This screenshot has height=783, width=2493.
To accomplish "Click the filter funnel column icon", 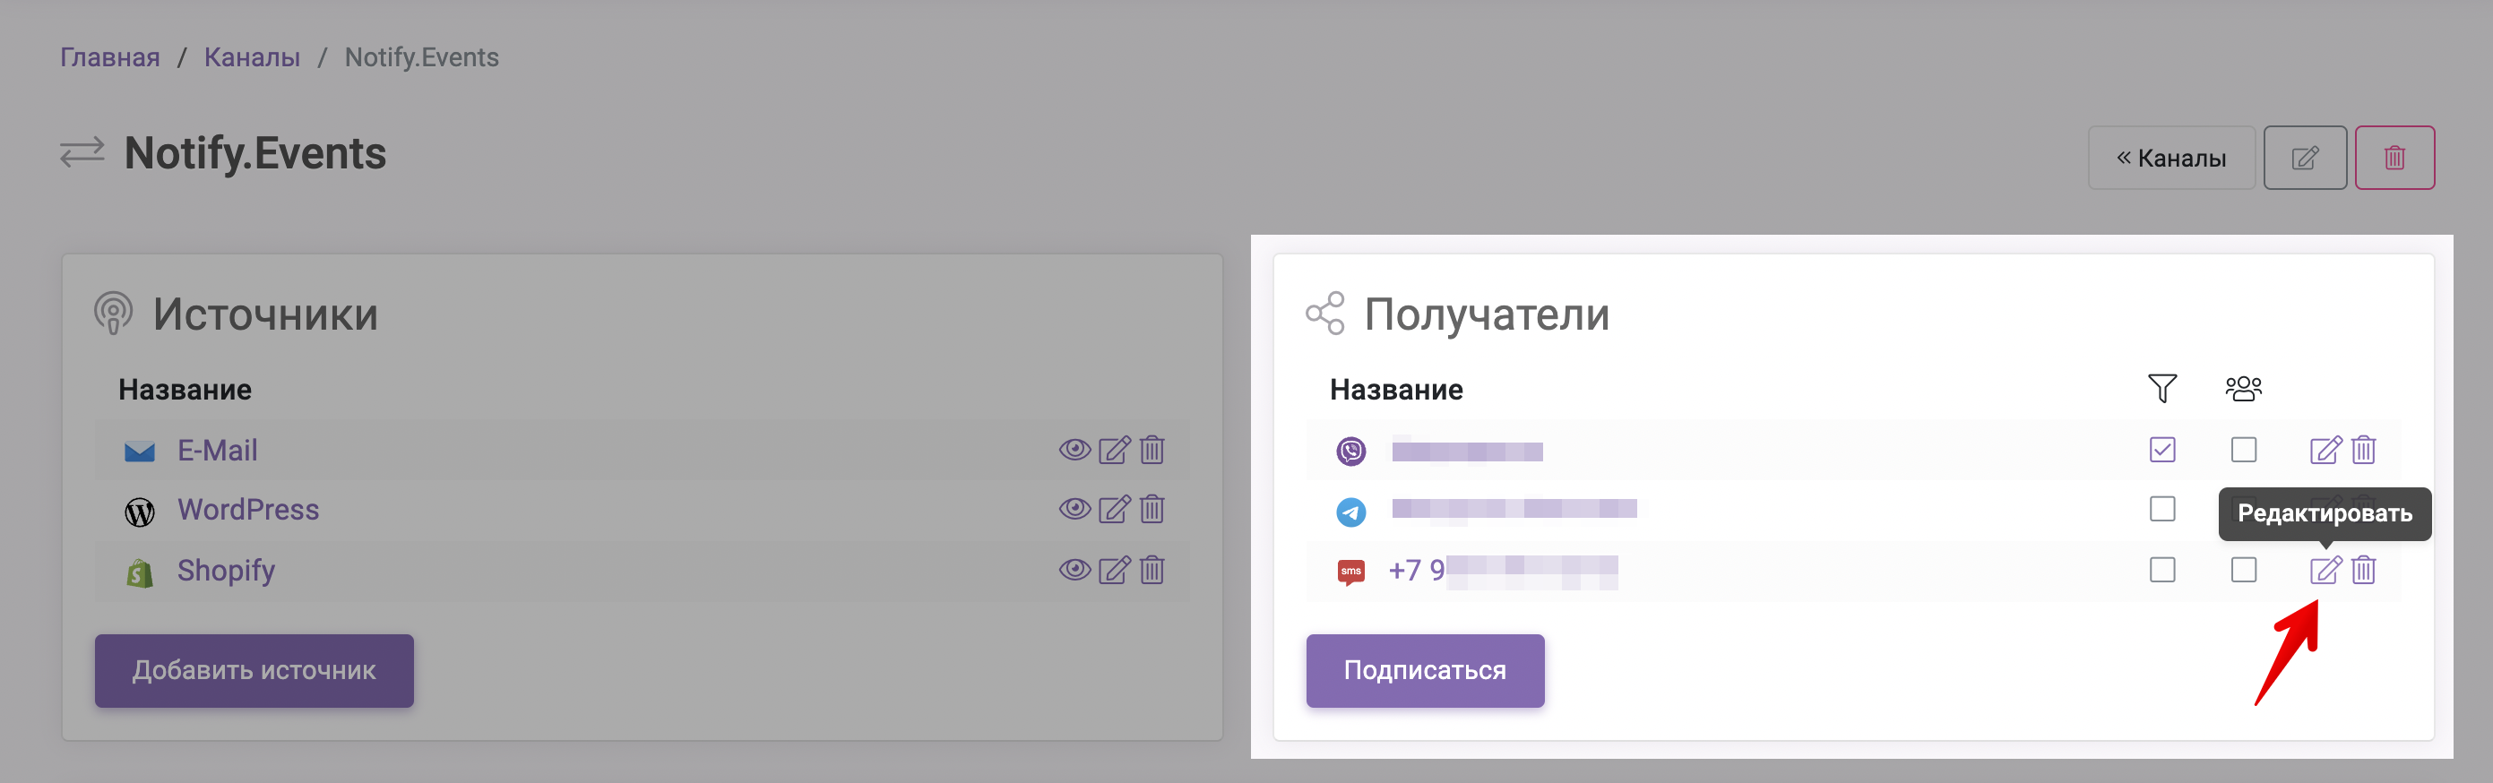I will tap(2162, 389).
